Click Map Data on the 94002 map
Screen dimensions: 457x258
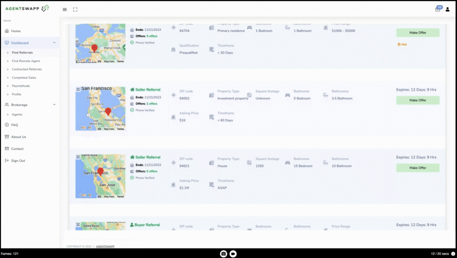coord(109,129)
